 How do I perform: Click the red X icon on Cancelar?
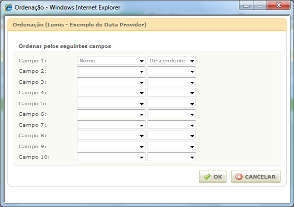239,177
